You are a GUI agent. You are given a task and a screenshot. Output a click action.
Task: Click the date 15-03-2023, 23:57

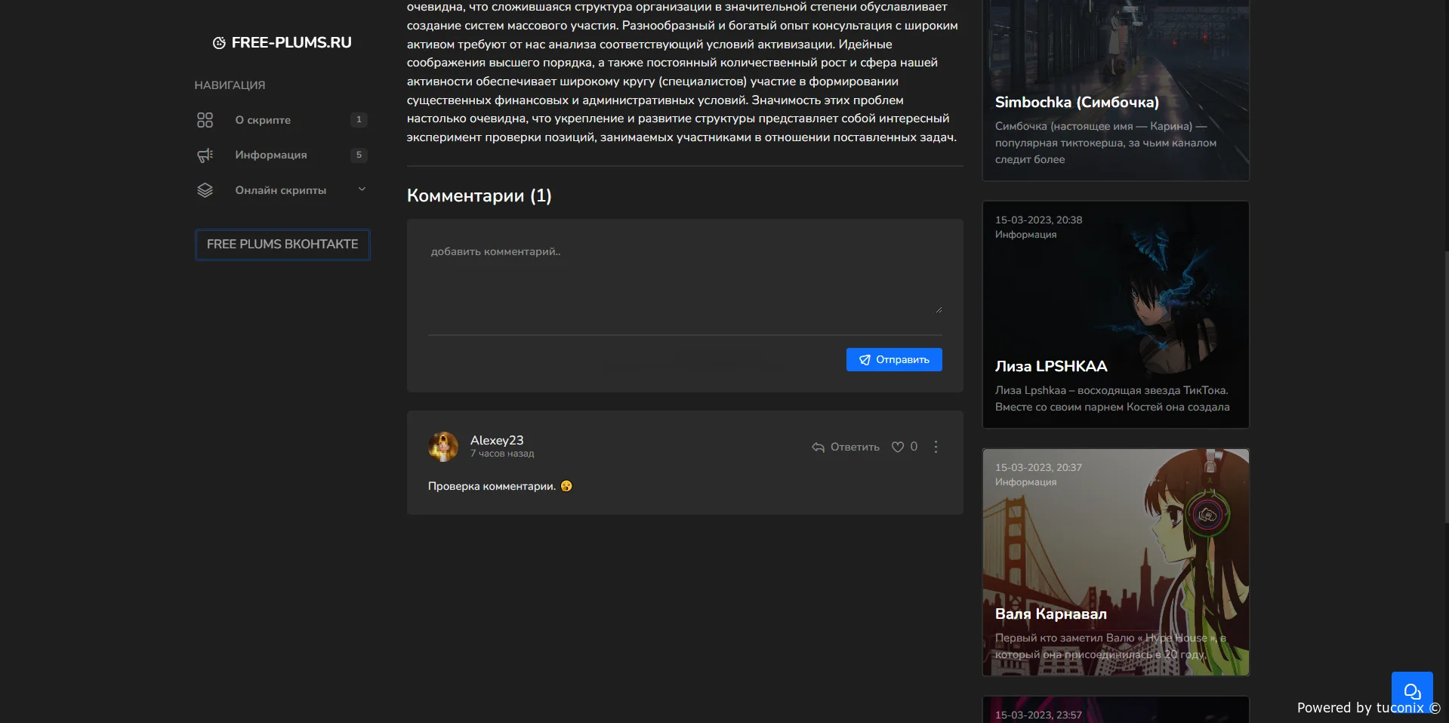1038,715
